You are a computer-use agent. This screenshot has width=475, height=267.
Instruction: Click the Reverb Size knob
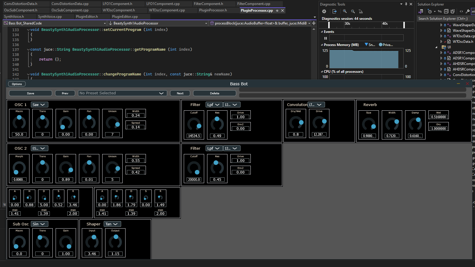tap(369, 124)
